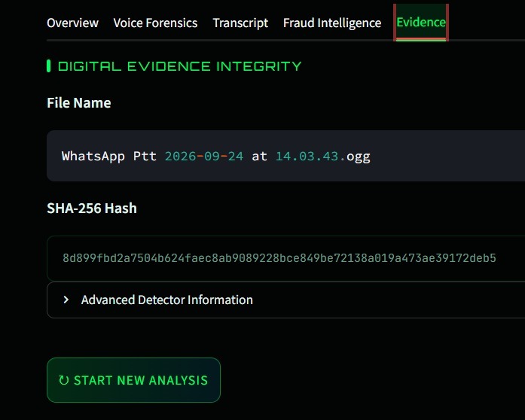Screen dimensions: 525x420
Task: Expand Advanced Detector Information chevron
Action: pos(66,300)
